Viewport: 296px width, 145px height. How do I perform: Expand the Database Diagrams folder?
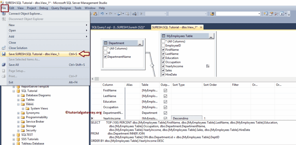coord(18,96)
